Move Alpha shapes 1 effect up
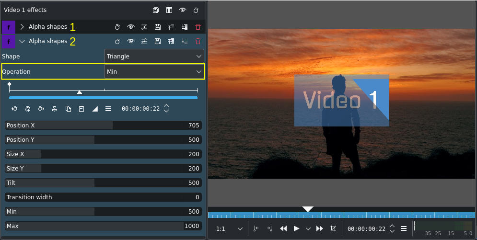This screenshot has height=240, width=477. (x=171, y=27)
